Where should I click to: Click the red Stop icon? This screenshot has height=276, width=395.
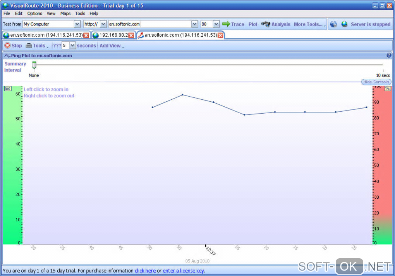point(7,46)
